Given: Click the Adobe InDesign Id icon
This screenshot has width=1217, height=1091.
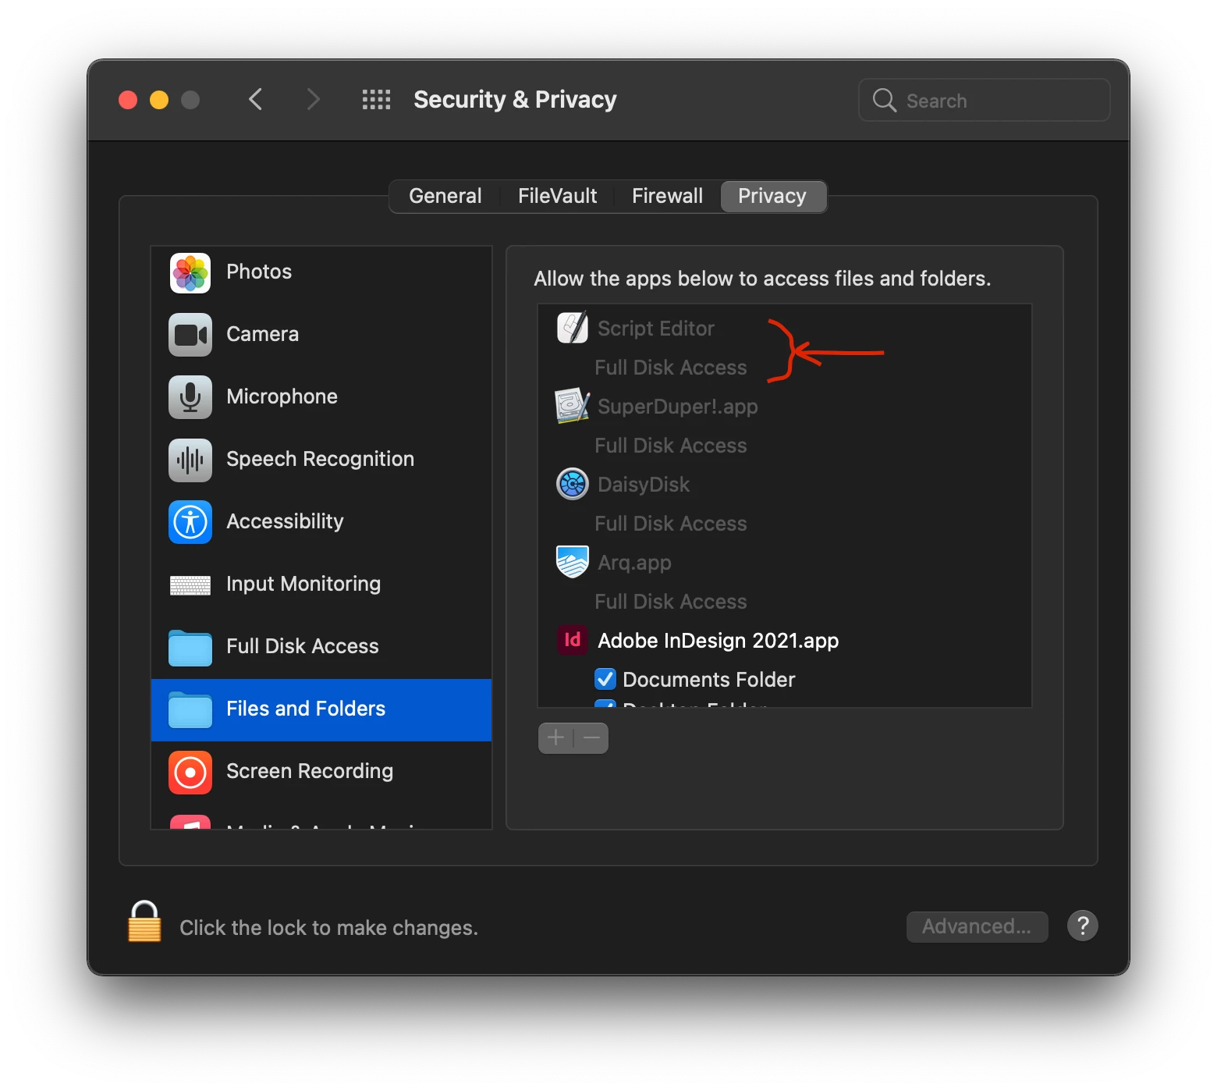Looking at the screenshot, I should (x=573, y=640).
